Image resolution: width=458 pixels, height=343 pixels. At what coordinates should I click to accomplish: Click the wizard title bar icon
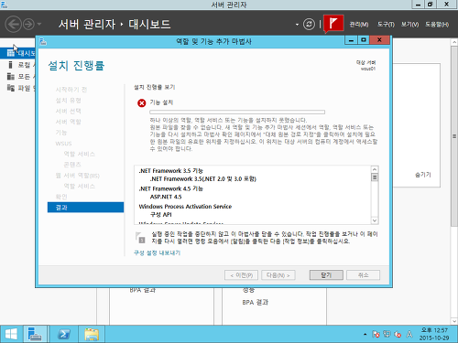(43, 41)
